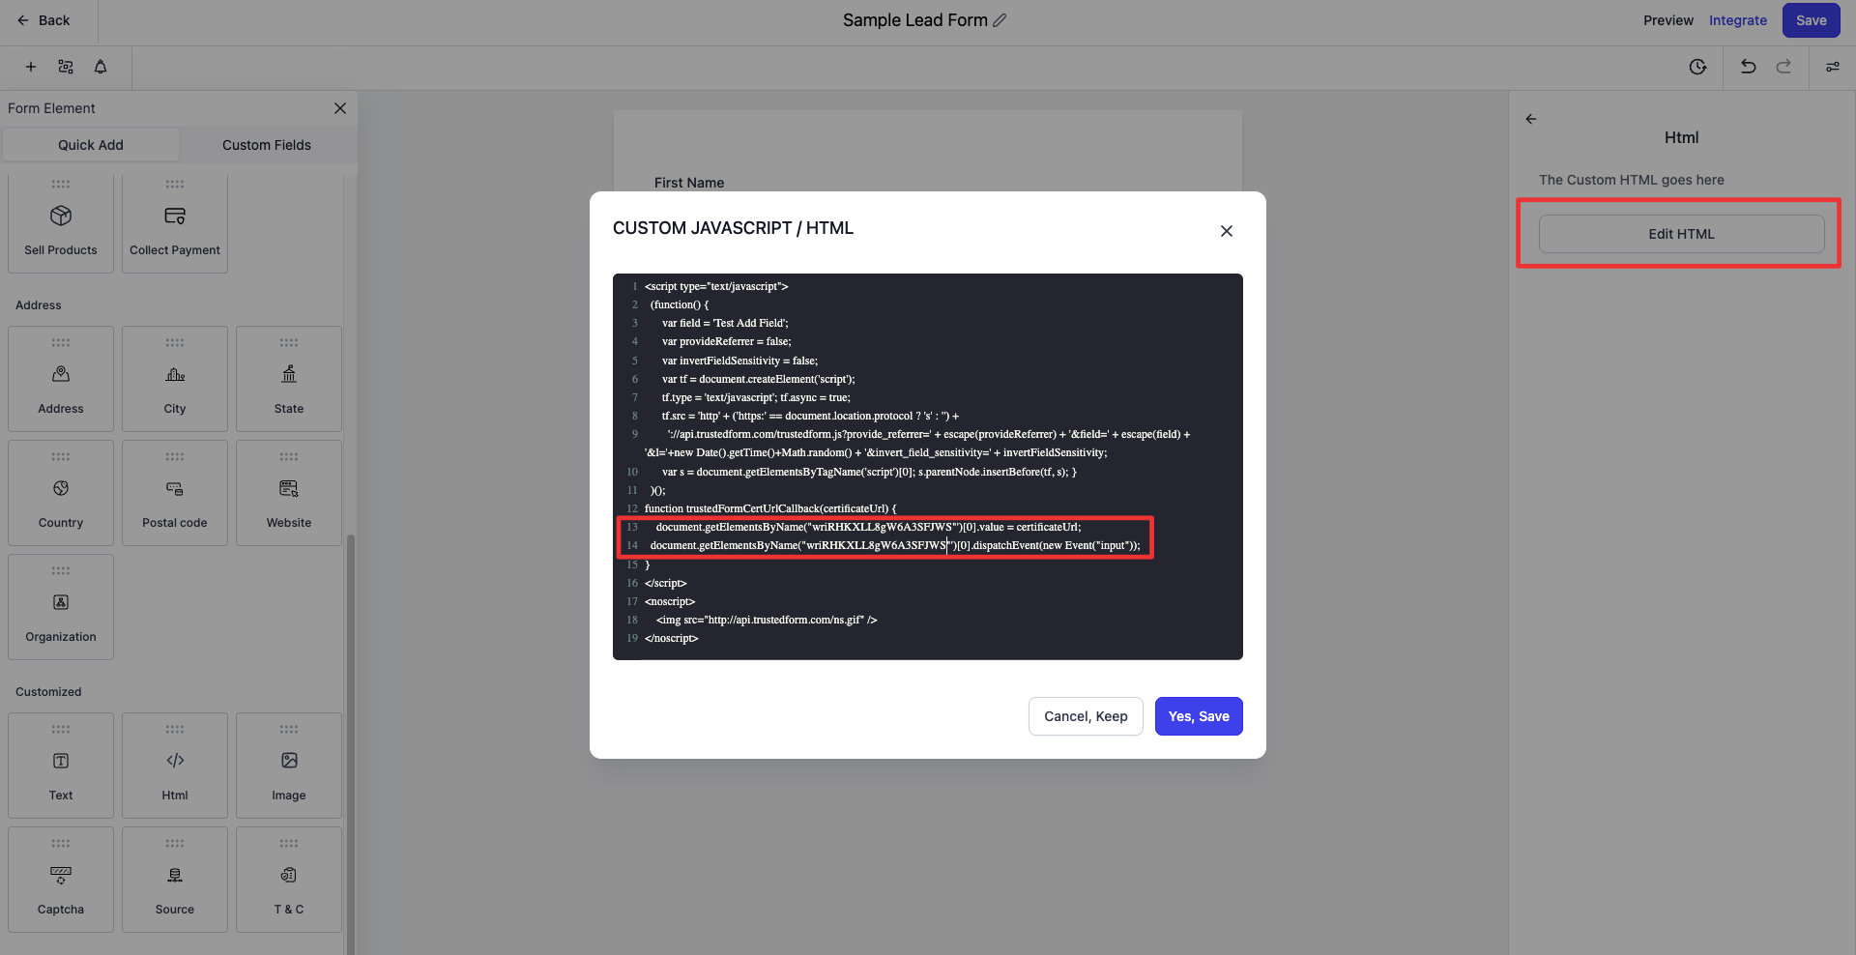Click the Yes, Save button
1856x955 pixels.
point(1199,716)
